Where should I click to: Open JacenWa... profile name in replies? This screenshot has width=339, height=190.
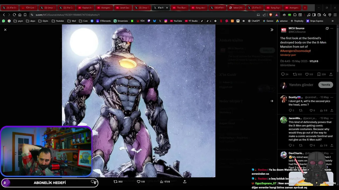[x=295, y=118]
